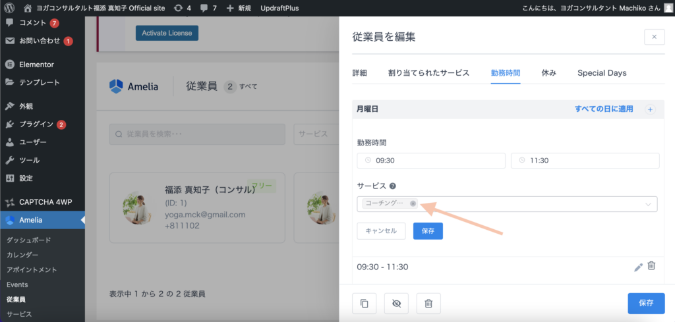Switch to the 割り当てられたサービス tab
675x322 pixels.
point(428,72)
